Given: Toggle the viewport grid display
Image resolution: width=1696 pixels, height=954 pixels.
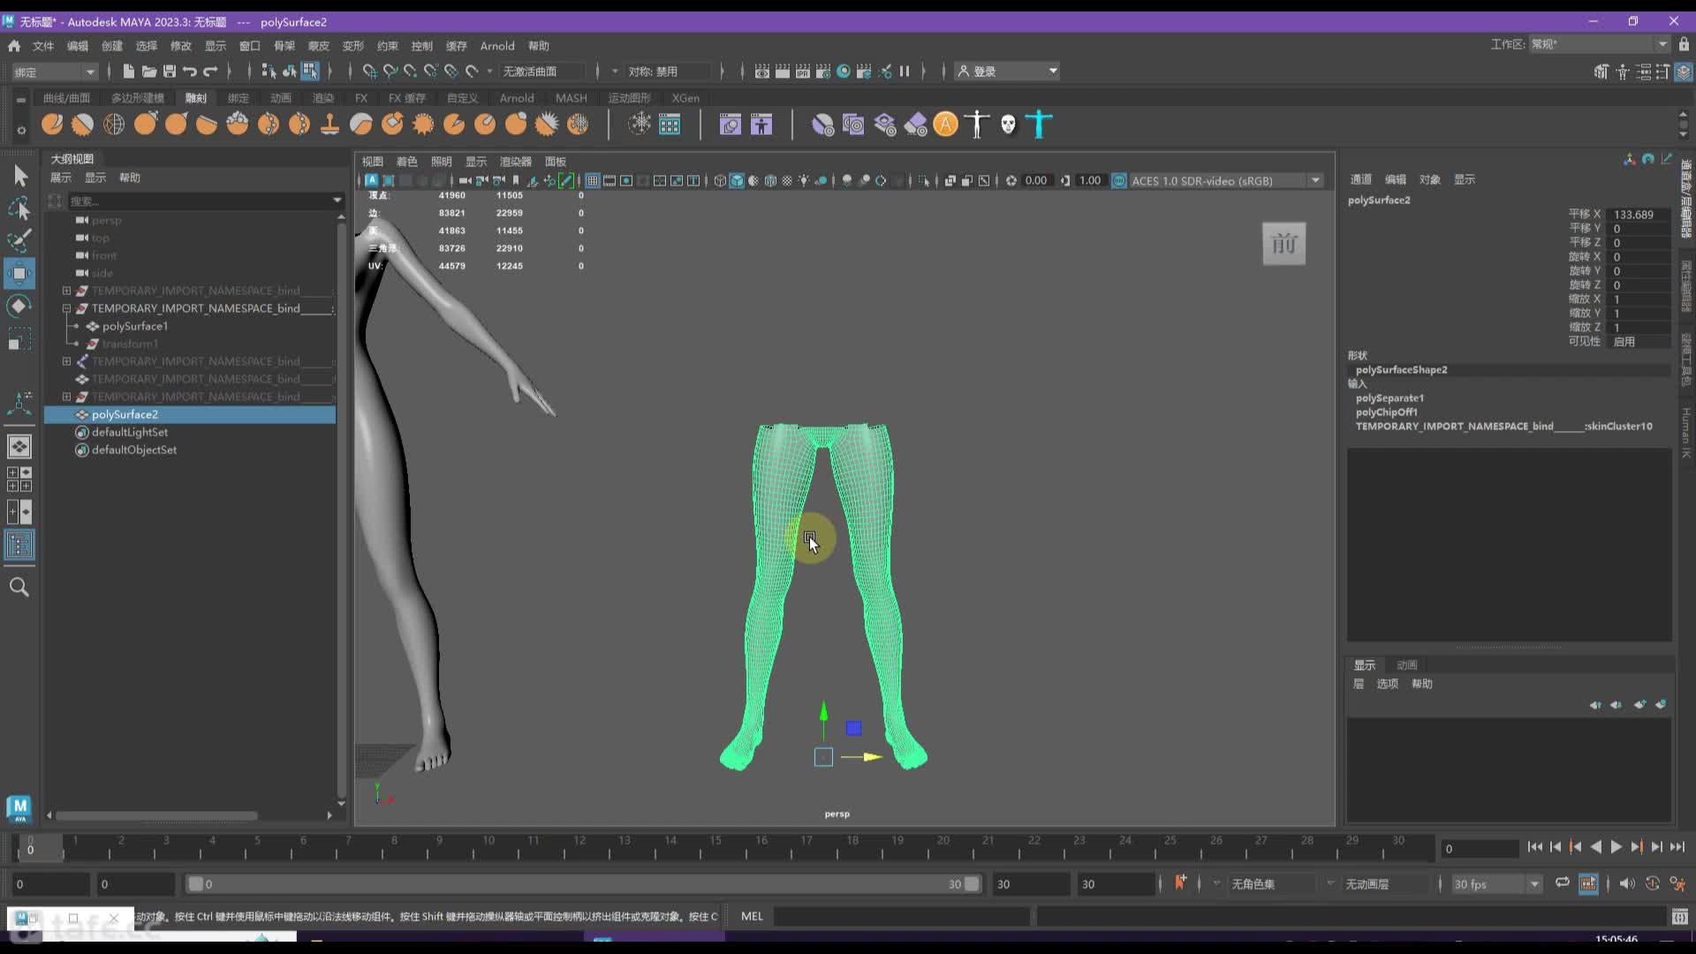Looking at the screenshot, I should 593,180.
